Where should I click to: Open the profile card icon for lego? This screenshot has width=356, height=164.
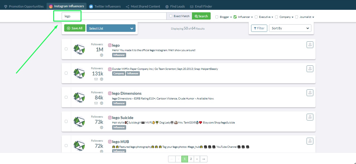coord(310,45)
